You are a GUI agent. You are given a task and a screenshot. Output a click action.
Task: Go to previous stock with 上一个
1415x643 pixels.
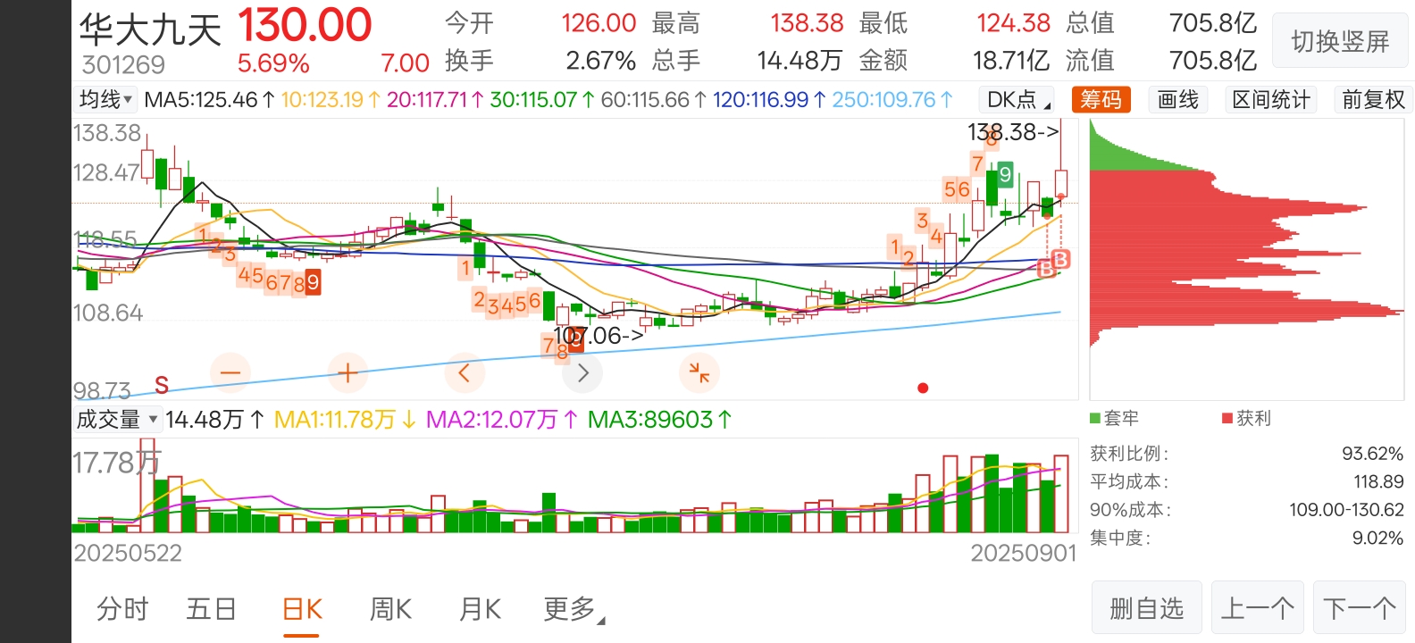1258,608
